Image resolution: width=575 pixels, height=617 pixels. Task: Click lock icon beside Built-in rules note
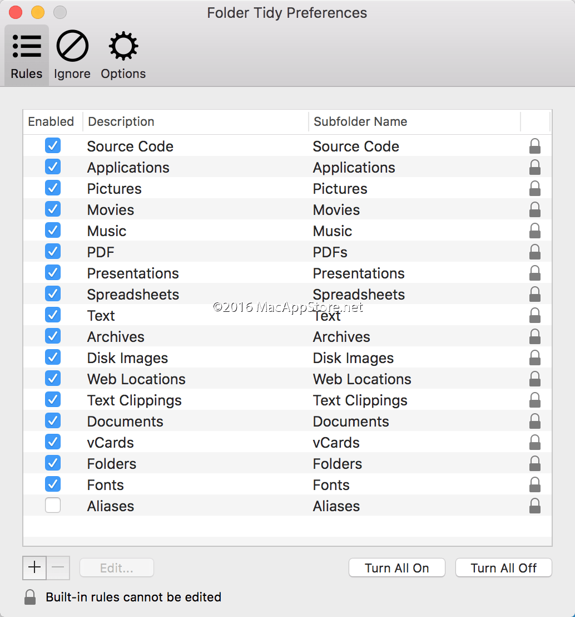[x=30, y=598]
